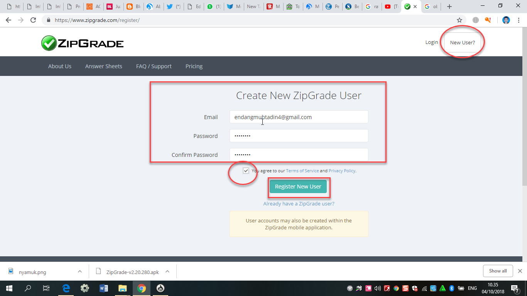
Task: Switch to the first 'ht' tab
Action: [x=13, y=7]
